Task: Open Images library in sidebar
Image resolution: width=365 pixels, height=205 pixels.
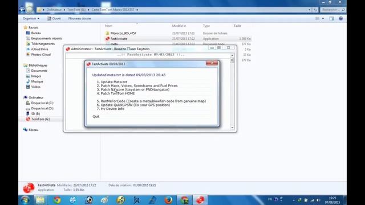Action: 36,76
